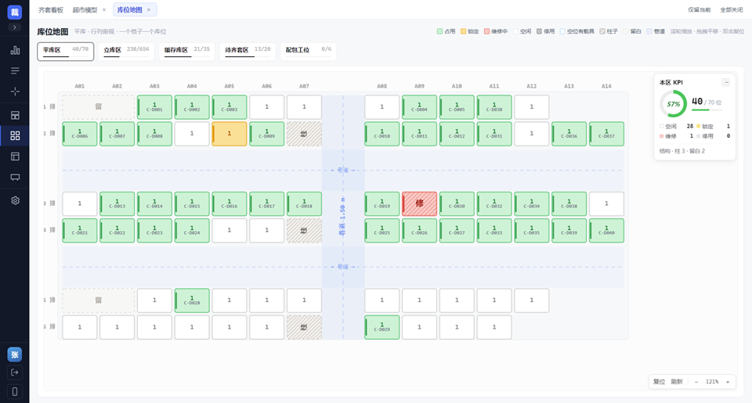
Task: Select occupied slot C-D040
Action: pos(606,231)
